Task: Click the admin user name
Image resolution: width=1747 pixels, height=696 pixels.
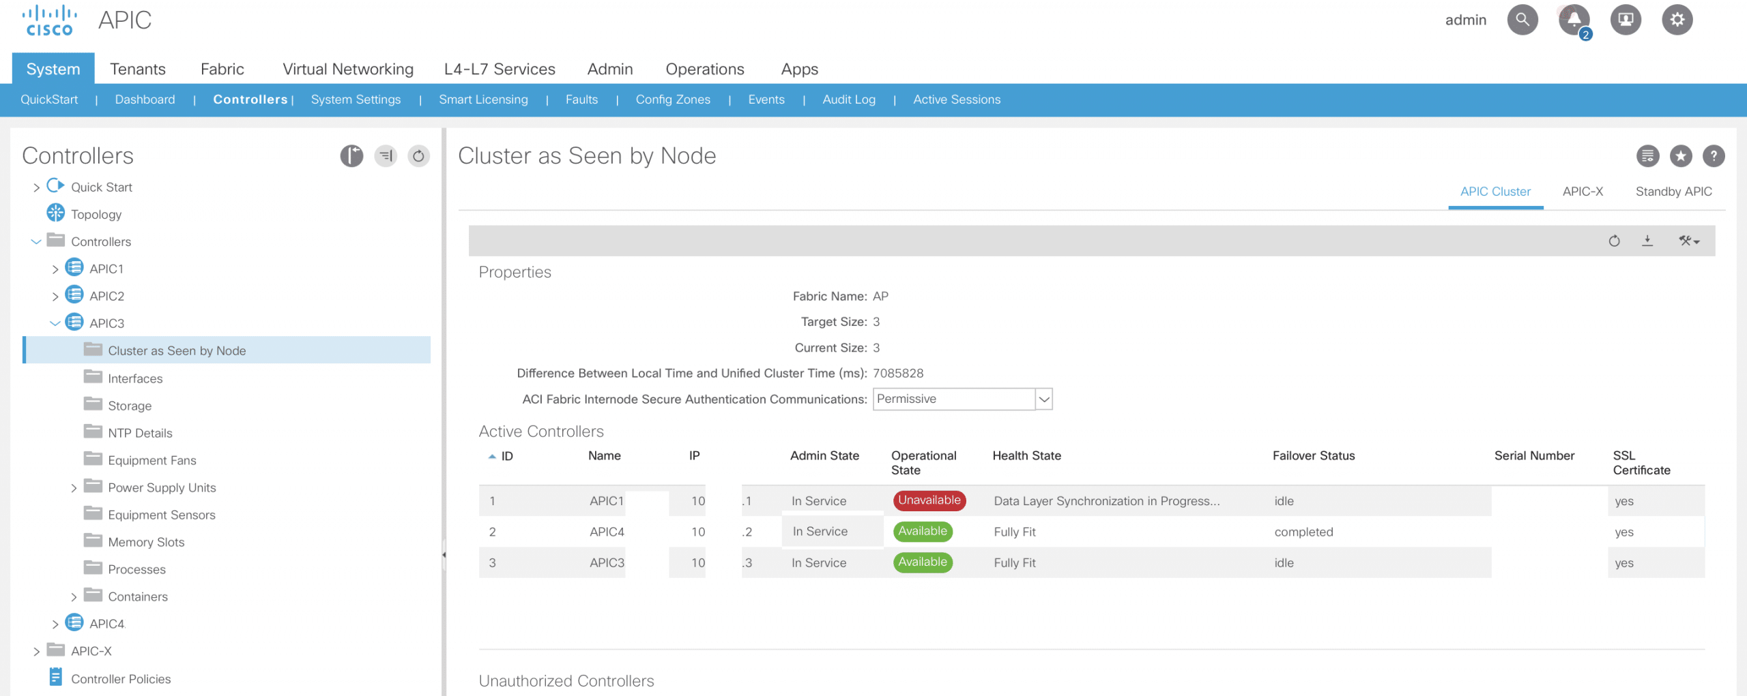Action: click(x=1466, y=20)
